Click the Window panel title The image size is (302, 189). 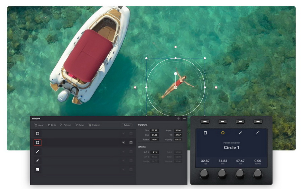pyautogui.click(x=36, y=119)
